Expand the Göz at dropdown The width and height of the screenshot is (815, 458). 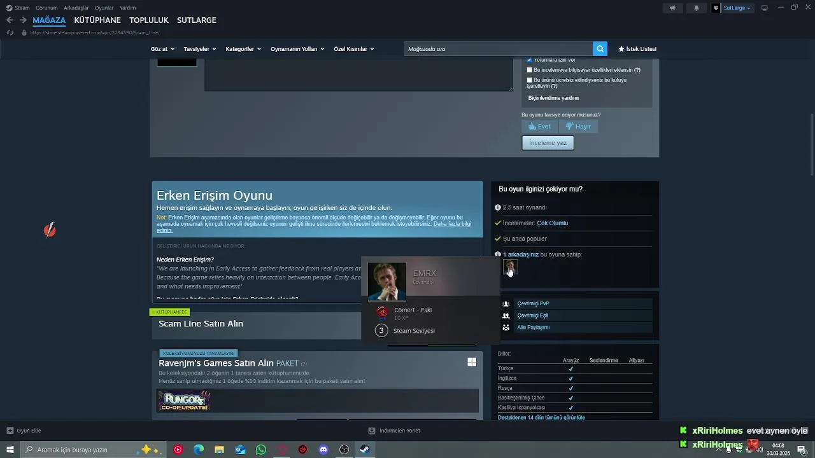[162, 49]
